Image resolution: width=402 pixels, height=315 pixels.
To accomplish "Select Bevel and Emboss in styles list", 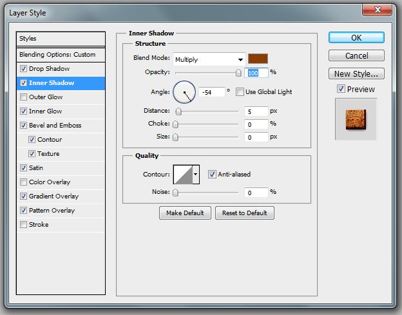I will tap(55, 126).
